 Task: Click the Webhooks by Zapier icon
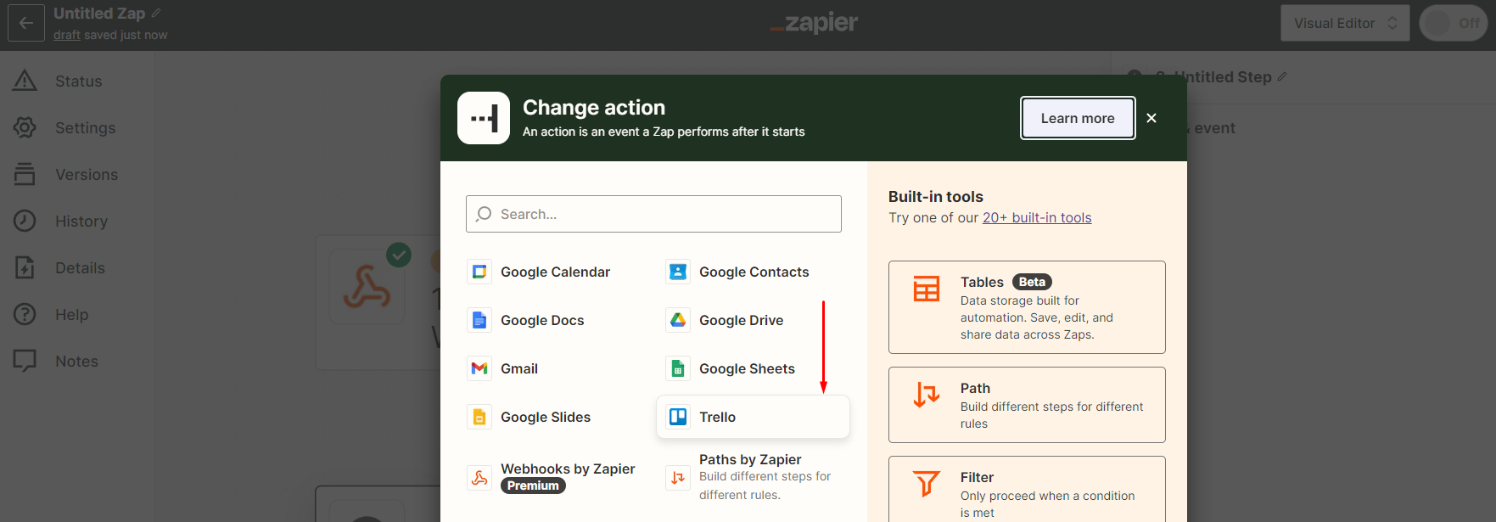(479, 478)
